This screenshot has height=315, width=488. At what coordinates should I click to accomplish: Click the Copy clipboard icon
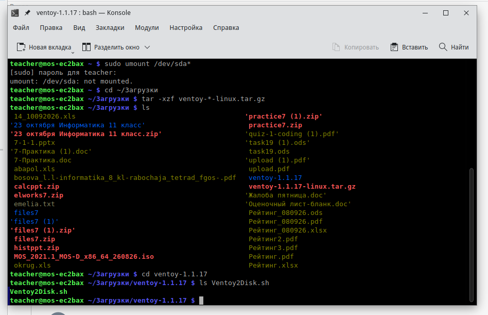pos(336,47)
